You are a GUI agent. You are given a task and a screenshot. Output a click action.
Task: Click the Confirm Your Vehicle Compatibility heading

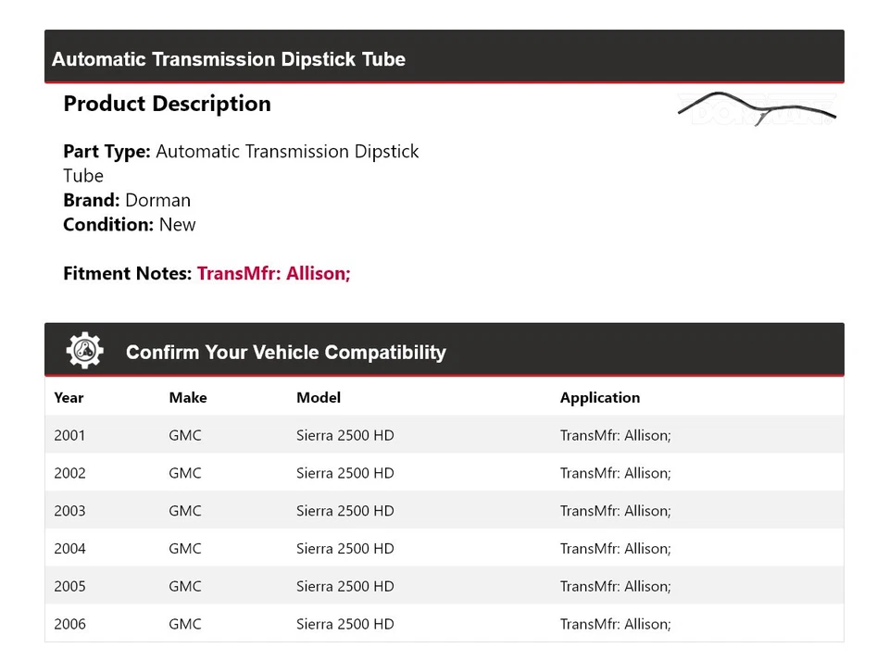(285, 353)
